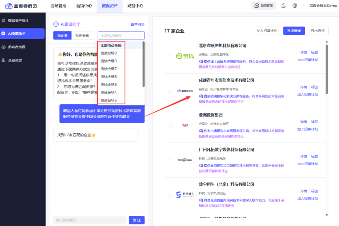The image size is (339, 226).
Task: Open 详情 for 北京微展创想科技有限公司
Action: point(304,52)
